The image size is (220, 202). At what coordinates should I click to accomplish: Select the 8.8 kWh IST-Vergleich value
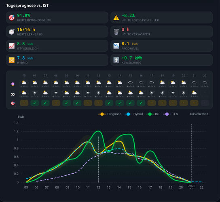tap(25, 44)
